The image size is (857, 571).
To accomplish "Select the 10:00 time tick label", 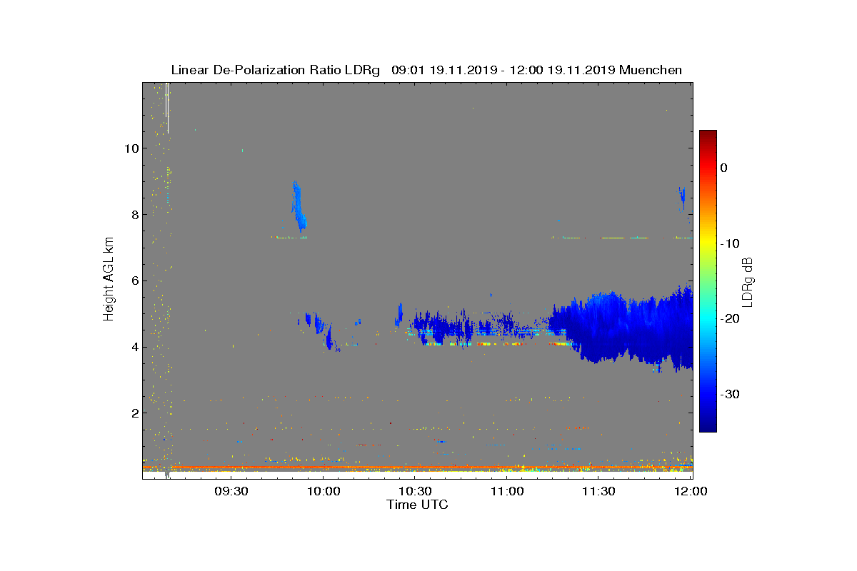I will [x=323, y=491].
